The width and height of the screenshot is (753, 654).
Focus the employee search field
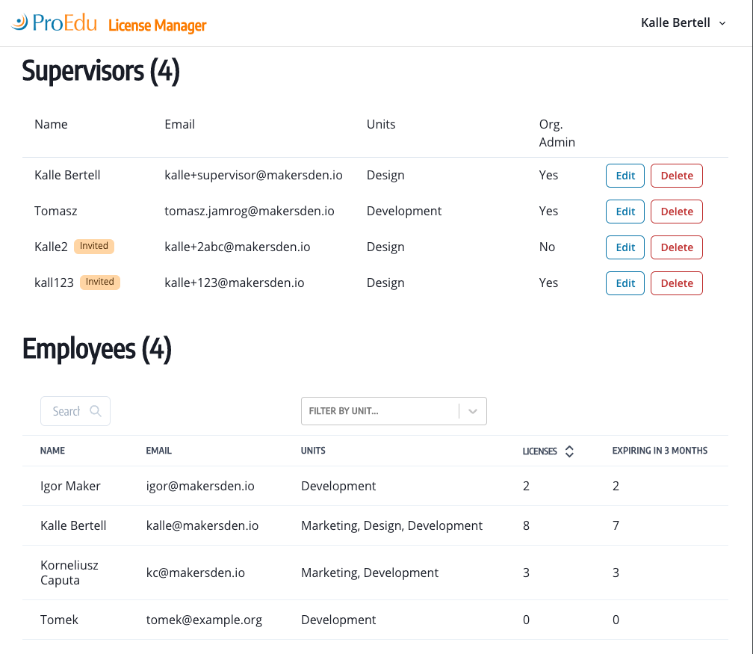coord(66,411)
